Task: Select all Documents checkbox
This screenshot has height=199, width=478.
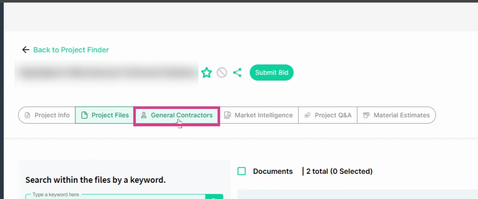Action: coord(241,171)
